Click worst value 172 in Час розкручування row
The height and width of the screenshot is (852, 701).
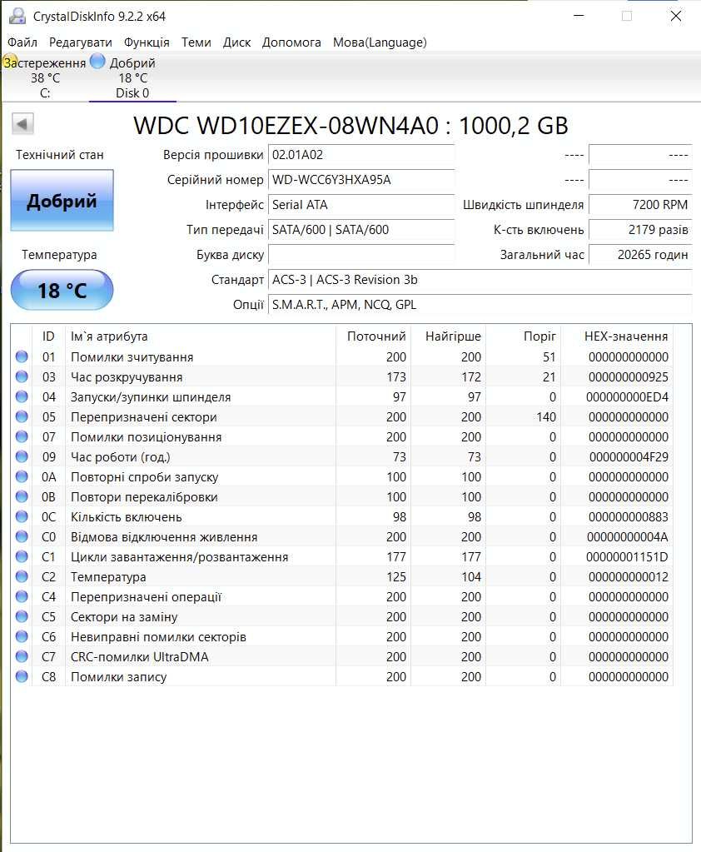[x=470, y=377]
